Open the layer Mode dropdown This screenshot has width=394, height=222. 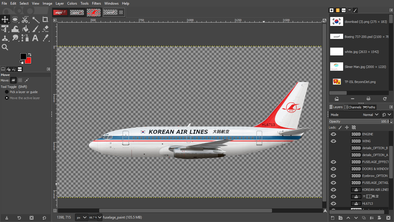click(354, 115)
